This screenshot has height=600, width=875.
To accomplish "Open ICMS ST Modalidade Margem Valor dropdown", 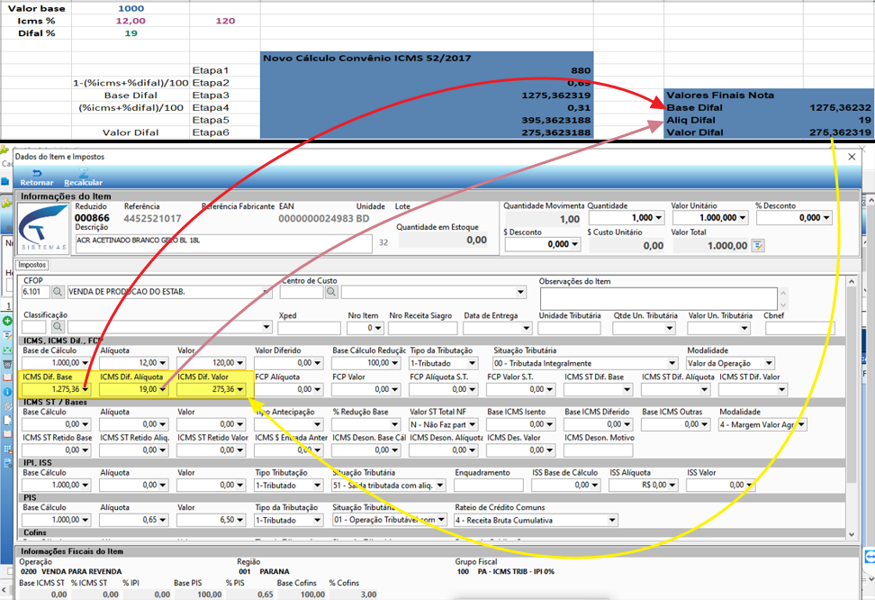I will 801,424.
